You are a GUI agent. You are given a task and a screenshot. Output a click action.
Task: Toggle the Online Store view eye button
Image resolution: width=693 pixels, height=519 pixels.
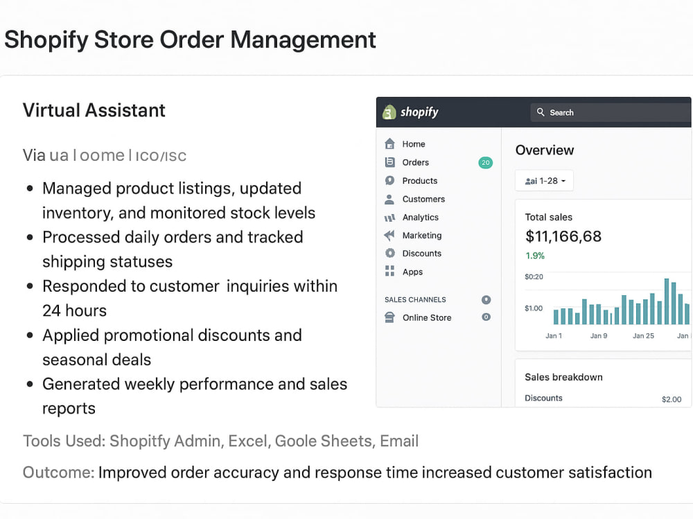pyautogui.click(x=486, y=317)
